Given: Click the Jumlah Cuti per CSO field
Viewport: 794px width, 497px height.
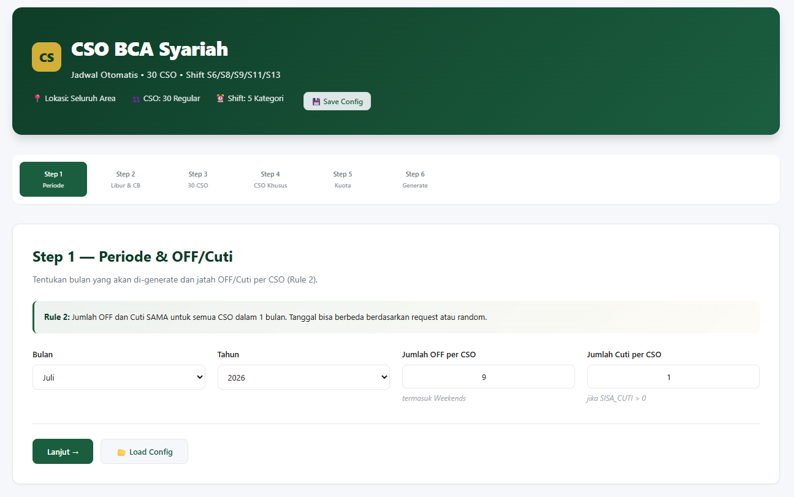Looking at the screenshot, I should click(x=673, y=377).
